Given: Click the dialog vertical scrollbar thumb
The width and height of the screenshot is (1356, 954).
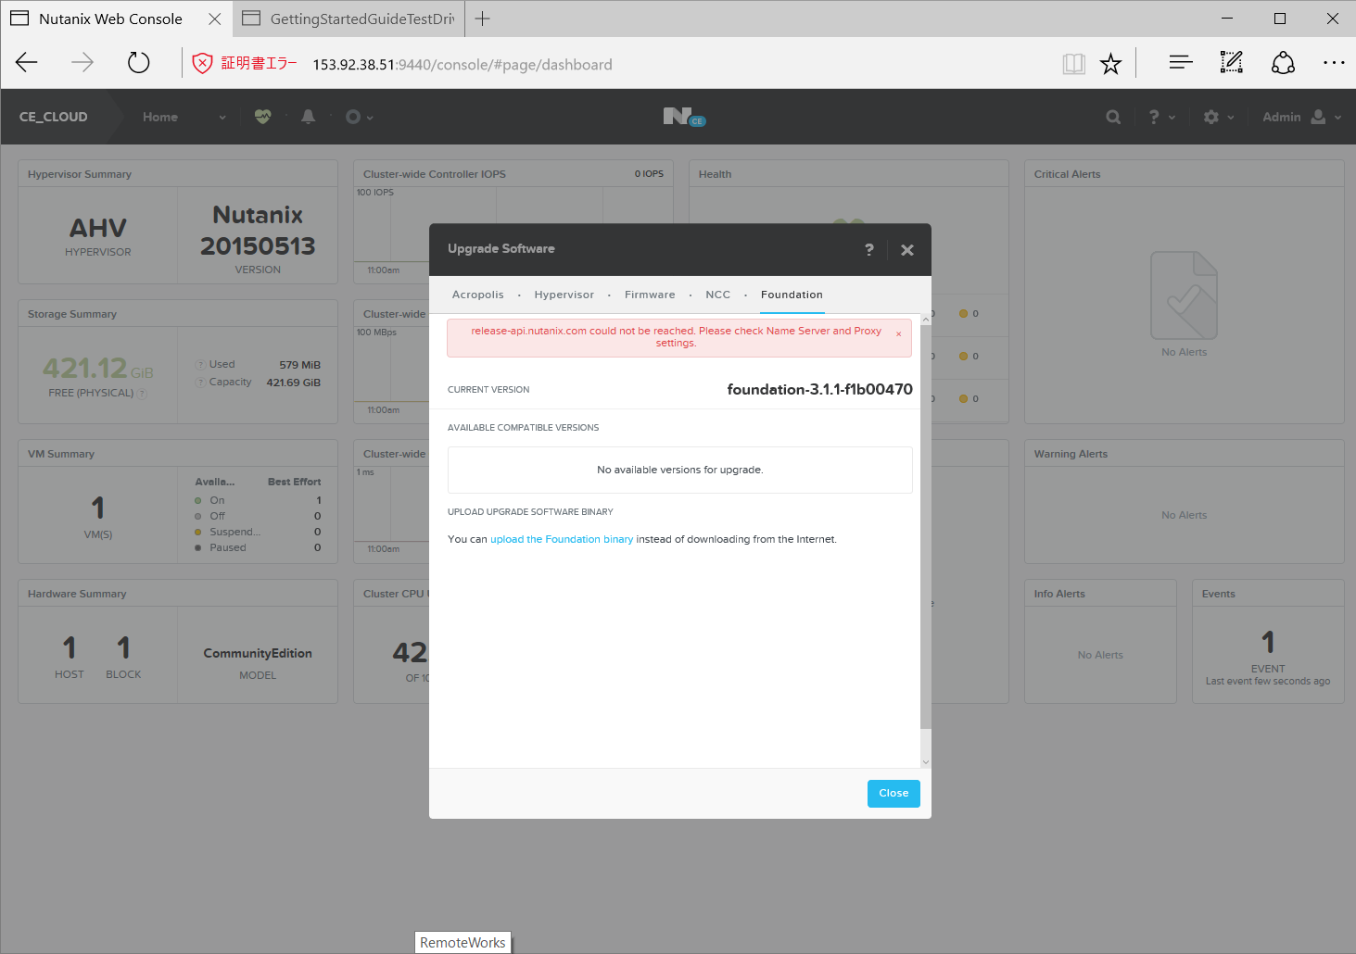Looking at the screenshot, I should tap(926, 526).
